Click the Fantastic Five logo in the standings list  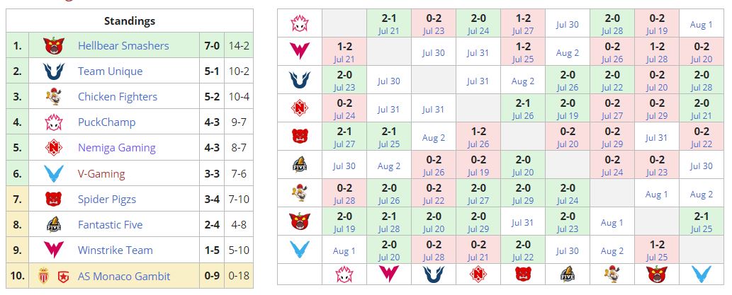pyautogui.click(x=53, y=224)
